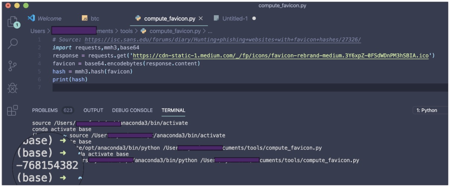Click the tools breadcrumb segment

pos(126,31)
